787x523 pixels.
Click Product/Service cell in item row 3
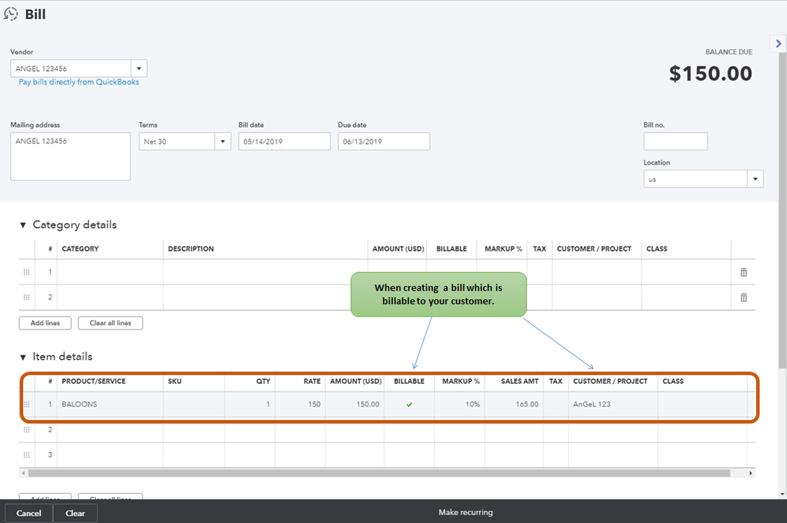110,454
